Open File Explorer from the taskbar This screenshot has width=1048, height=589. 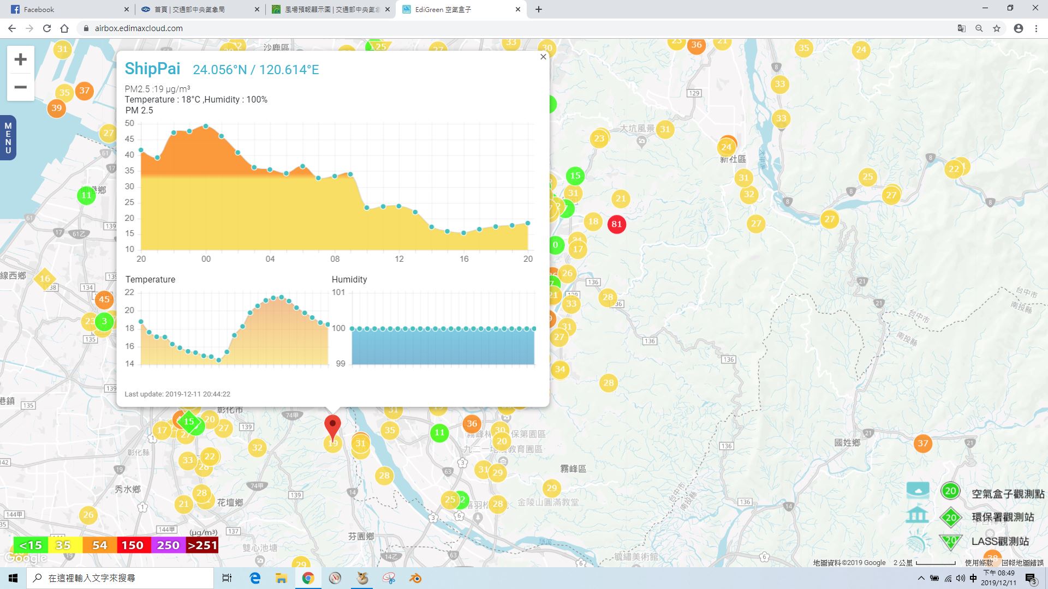[x=281, y=578]
